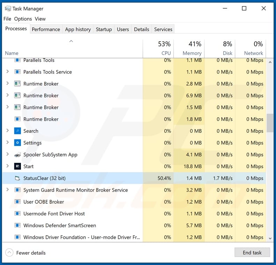This screenshot has height=265, width=276.
Task: Select the Usermode Font Driver Host row
Action: [x=134, y=214]
